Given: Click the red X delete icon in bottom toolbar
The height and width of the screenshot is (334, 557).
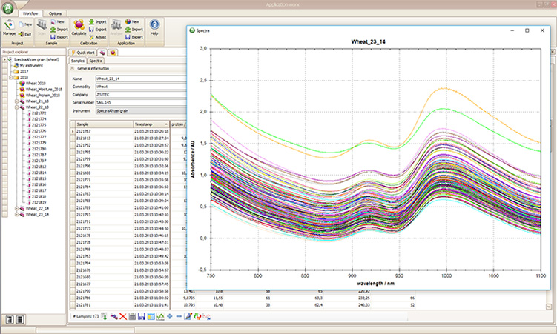Looking at the screenshot, I should coord(122,316).
